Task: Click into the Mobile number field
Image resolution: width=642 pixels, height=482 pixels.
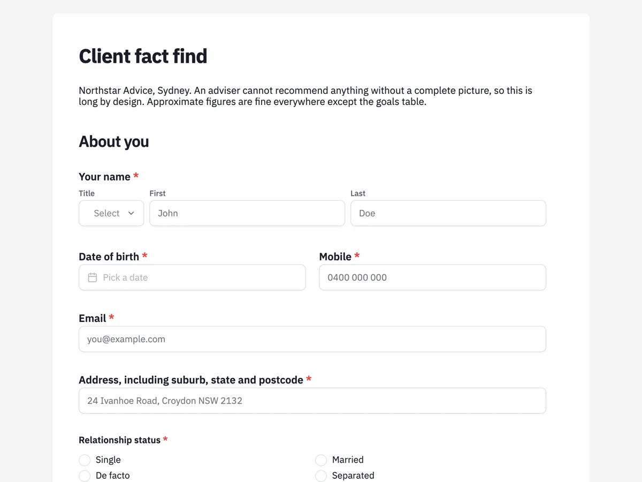Action: 433,277
